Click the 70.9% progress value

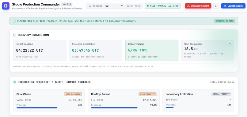(x=154, y=105)
